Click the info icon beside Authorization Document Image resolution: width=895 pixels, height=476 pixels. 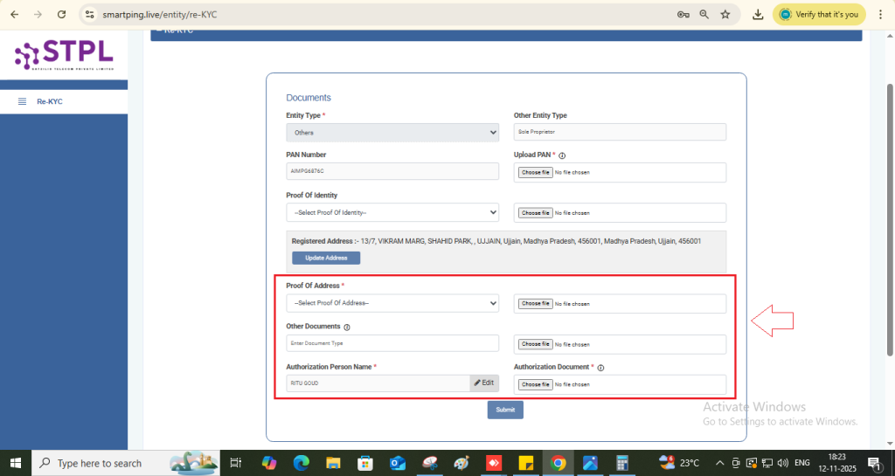tap(600, 368)
